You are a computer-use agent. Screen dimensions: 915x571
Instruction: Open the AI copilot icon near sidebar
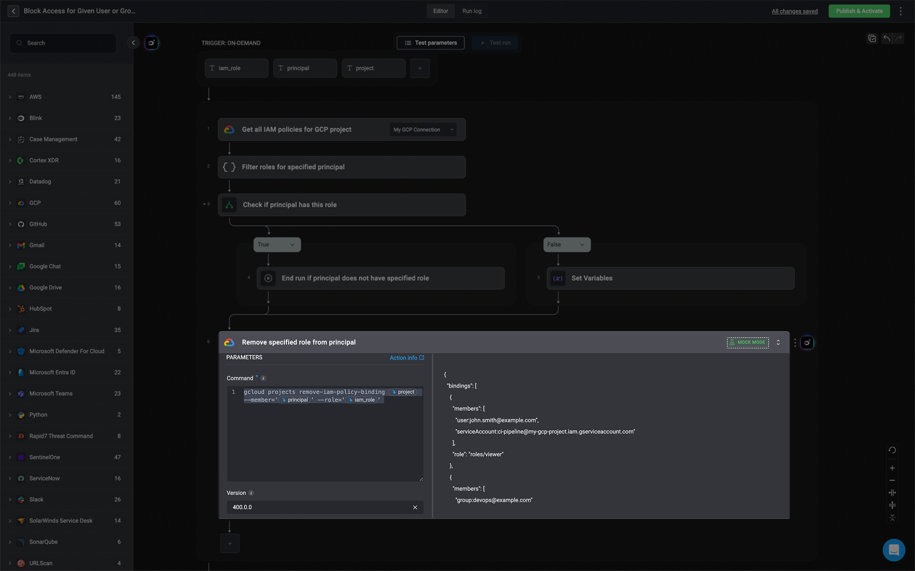coord(151,43)
